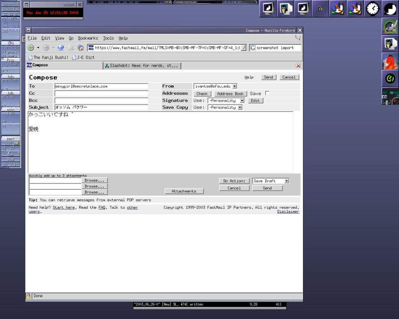Toggle the Save addresses checkbox
Image resolution: width=399 pixels, height=319 pixels.
[267, 93]
